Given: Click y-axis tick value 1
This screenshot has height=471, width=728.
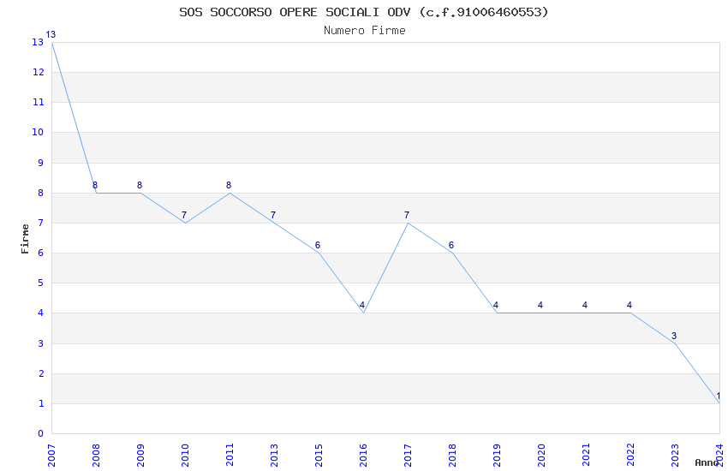Looking at the screenshot, I should (41, 403).
